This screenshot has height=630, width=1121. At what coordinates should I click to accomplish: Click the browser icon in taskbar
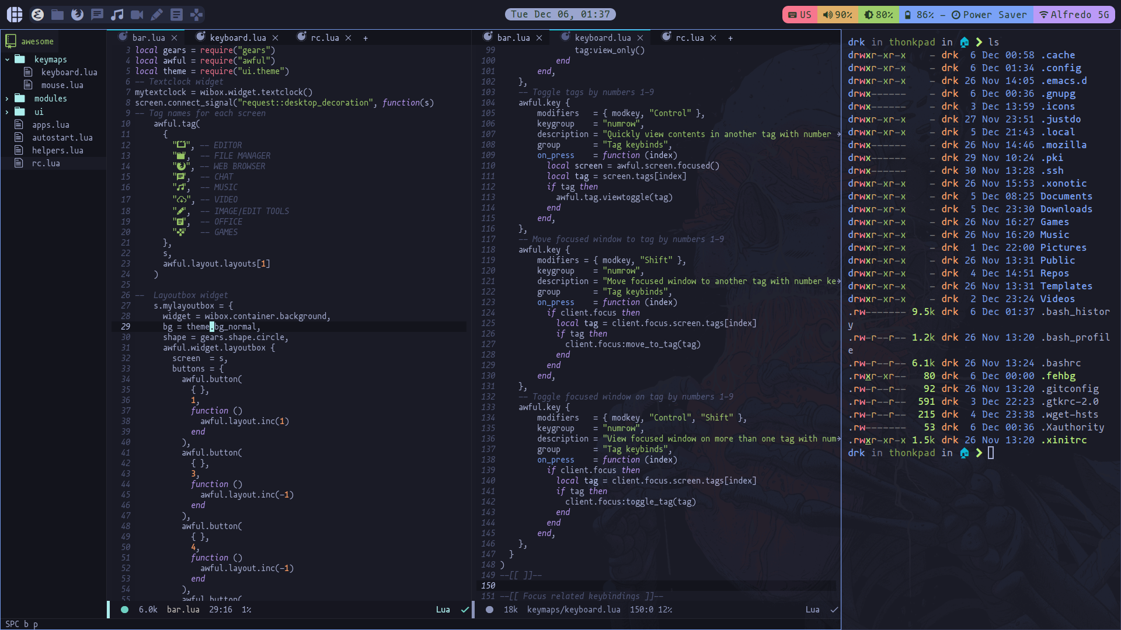pyautogui.click(x=77, y=14)
